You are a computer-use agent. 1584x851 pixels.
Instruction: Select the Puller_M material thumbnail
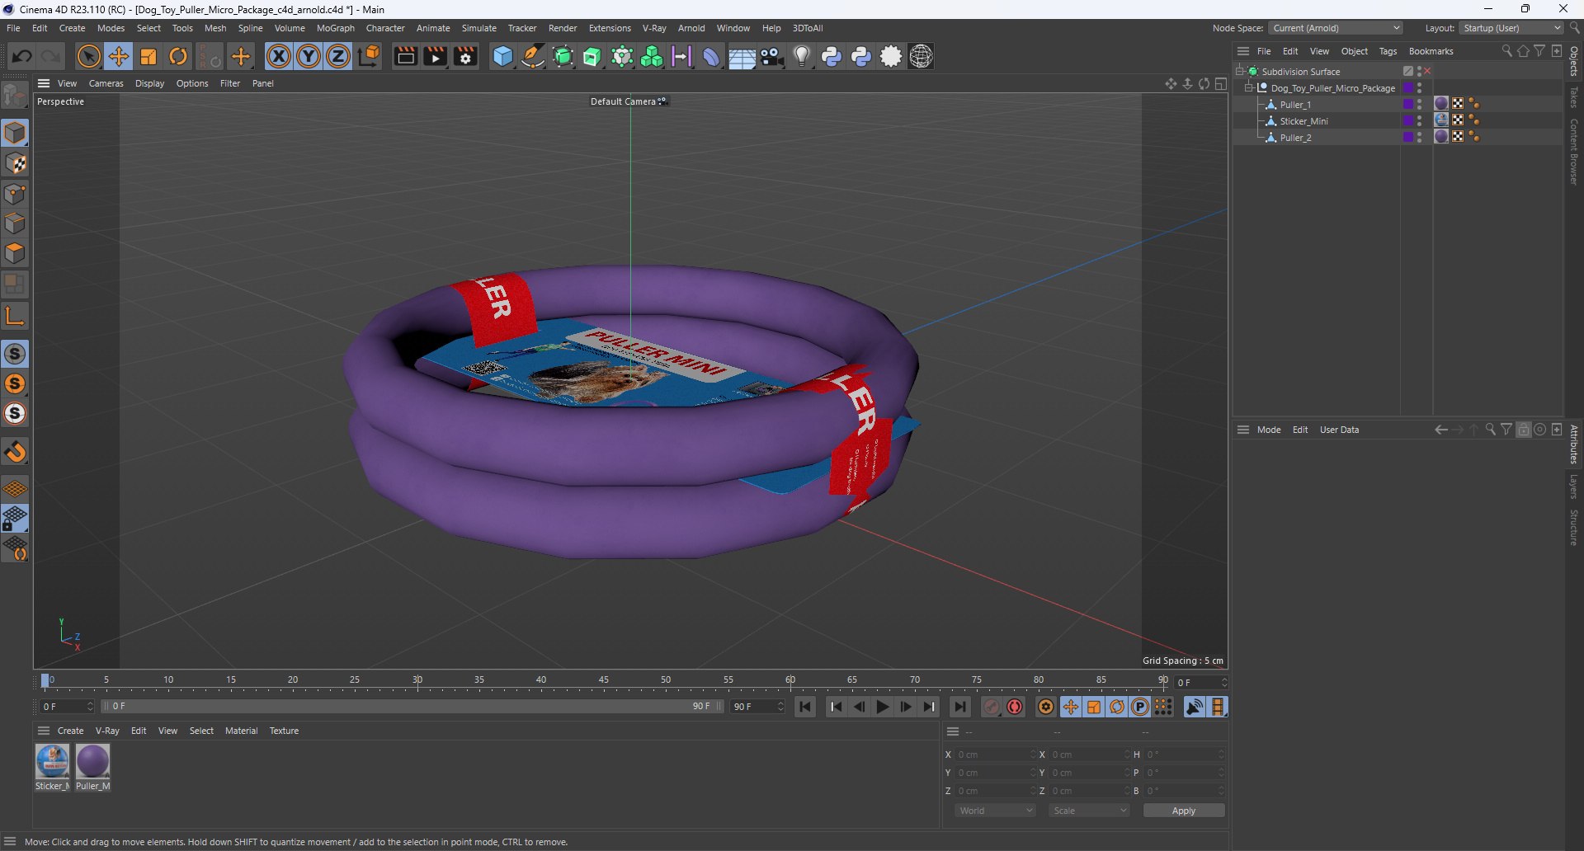pyautogui.click(x=92, y=761)
